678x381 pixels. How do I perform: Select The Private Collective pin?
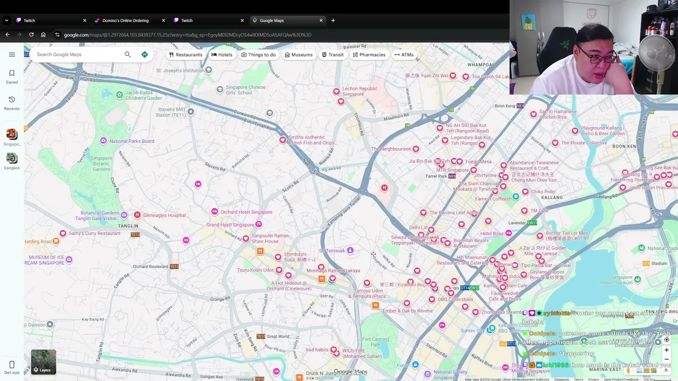click(x=555, y=143)
